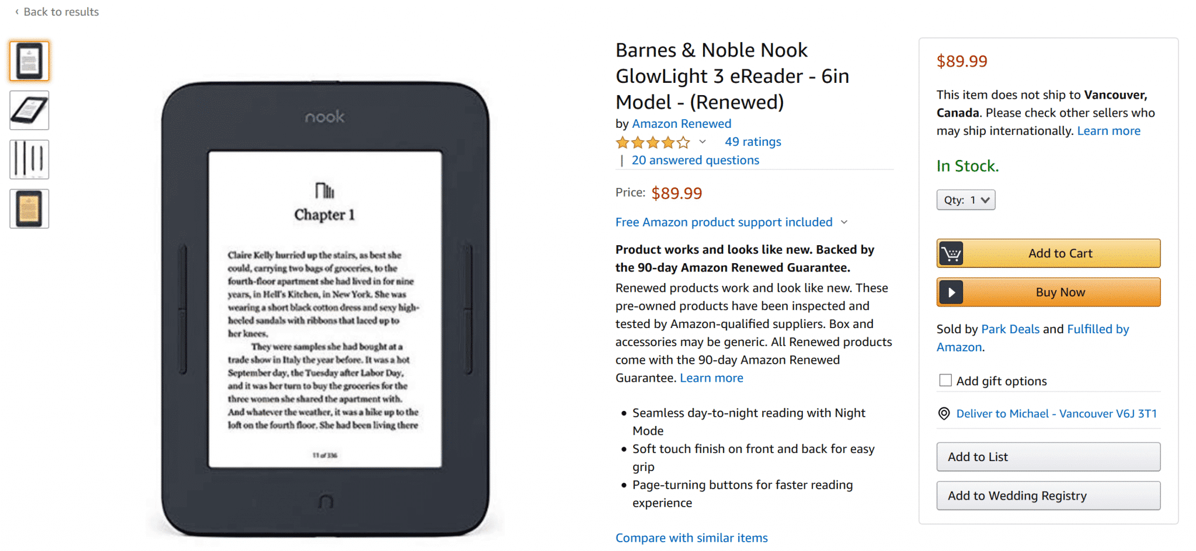This screenshot has height=551, width=1196.
Task: Open Compare with similar items link
Action: [x=691, y=538]
